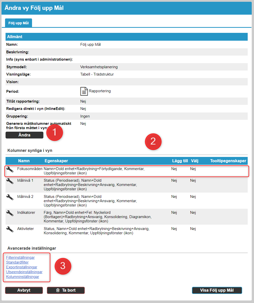Click Visa Följ upp Mål button

point(217,290)
